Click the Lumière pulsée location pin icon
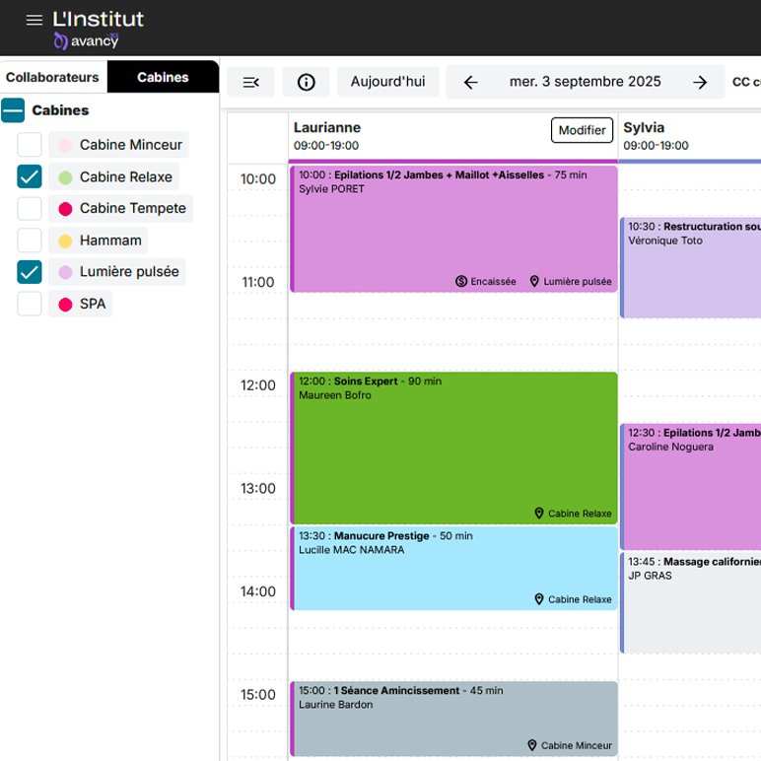 535,281
